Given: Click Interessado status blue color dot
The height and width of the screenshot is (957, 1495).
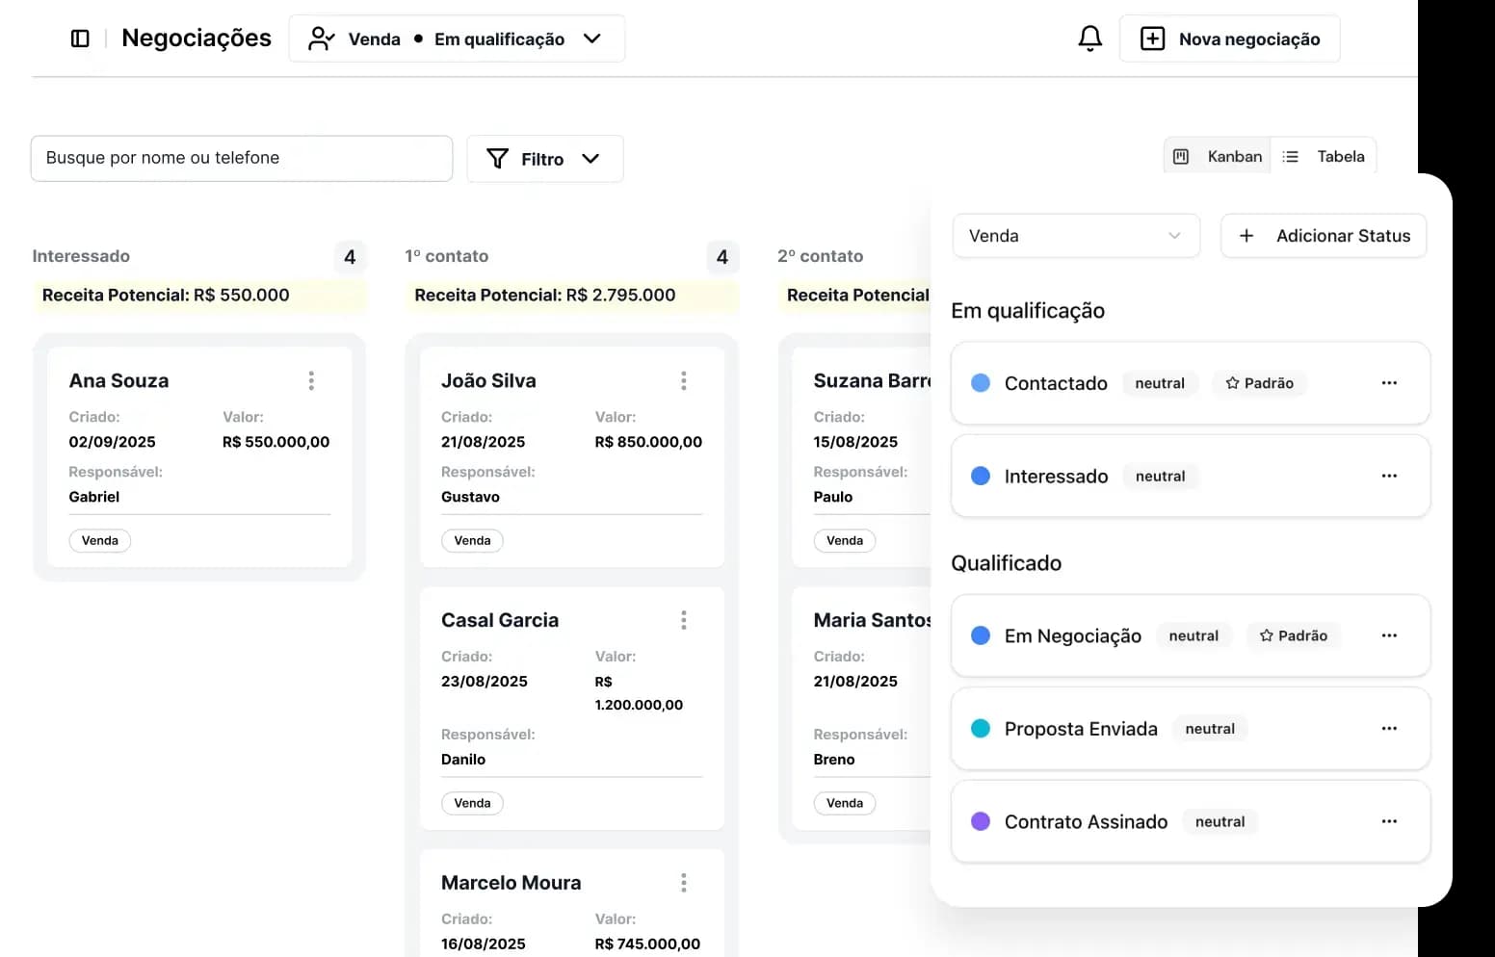Looking at the screenshot, I should (x=981, y=476).
